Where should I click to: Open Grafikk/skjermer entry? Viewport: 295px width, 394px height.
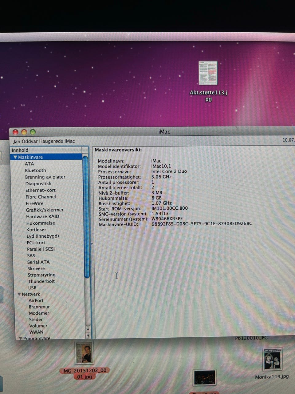tap(45, 210)
